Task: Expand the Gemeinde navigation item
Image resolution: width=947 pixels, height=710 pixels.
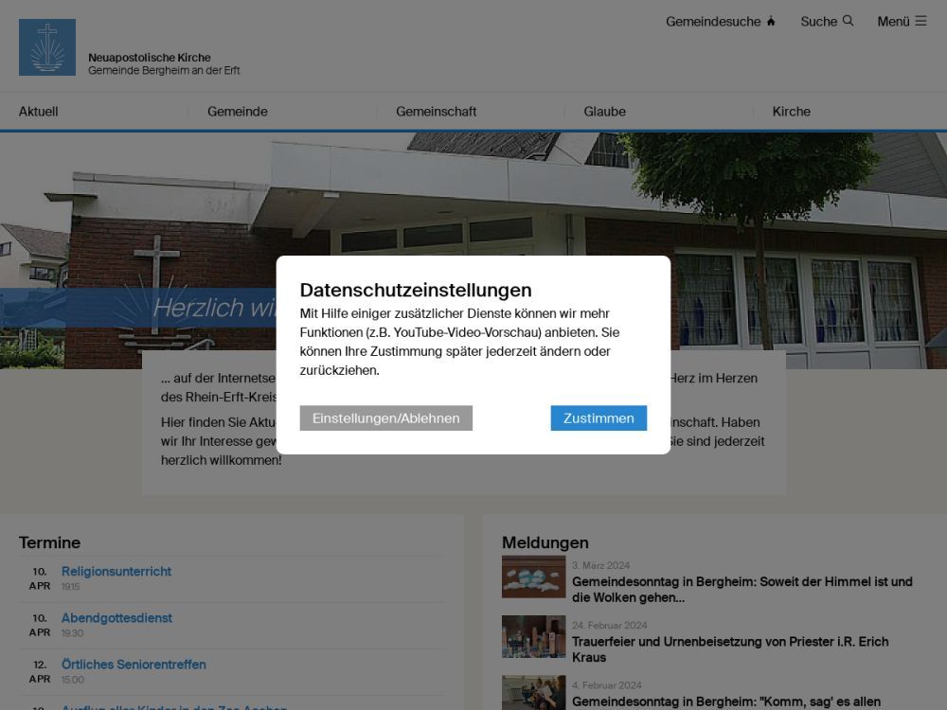Action: [x=238, y=112]
